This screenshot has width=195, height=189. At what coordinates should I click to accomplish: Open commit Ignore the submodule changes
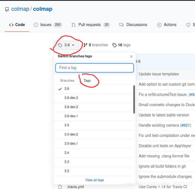(165, 177)
